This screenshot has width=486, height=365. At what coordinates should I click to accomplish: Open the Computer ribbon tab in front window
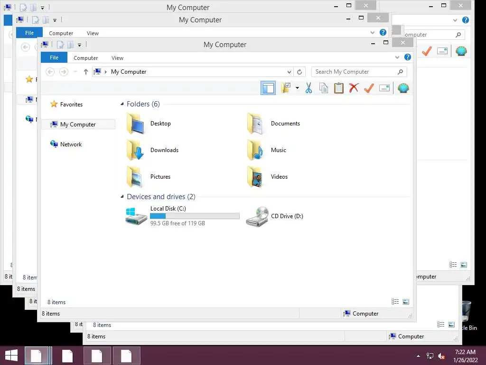(85, 58)
